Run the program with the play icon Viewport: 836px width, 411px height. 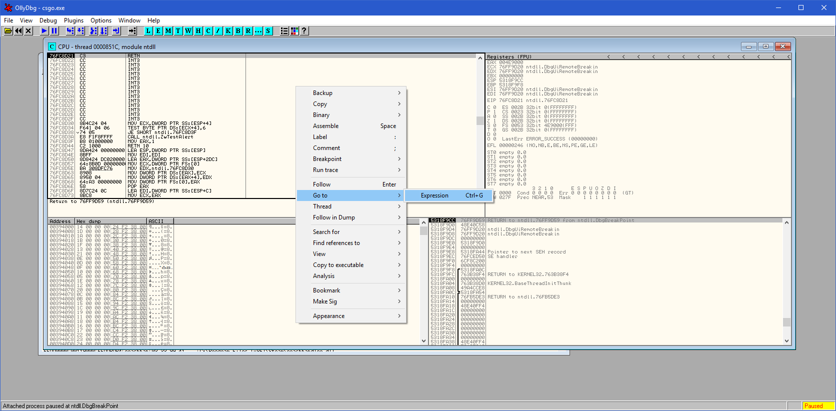44,31
